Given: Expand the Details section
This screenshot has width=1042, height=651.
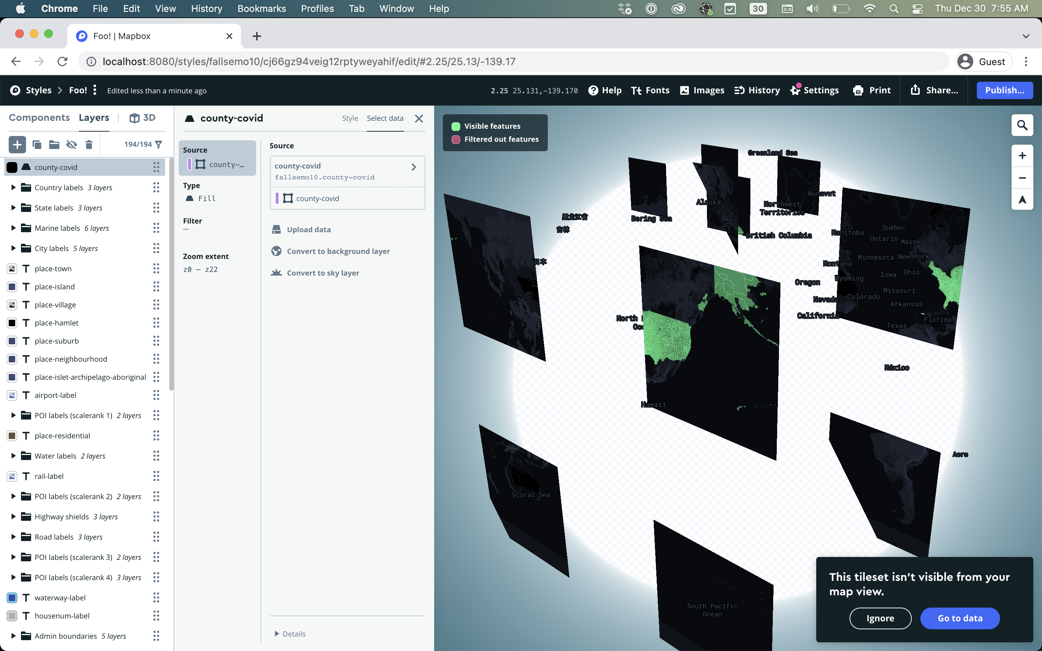Looking at the screenshot, I should click(x=290, y=633).
